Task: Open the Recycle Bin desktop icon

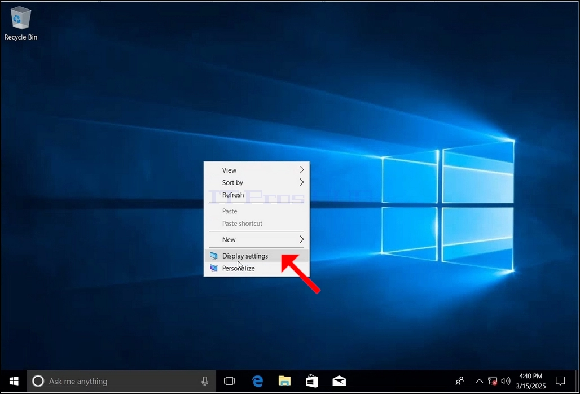Action: point(20,23)
